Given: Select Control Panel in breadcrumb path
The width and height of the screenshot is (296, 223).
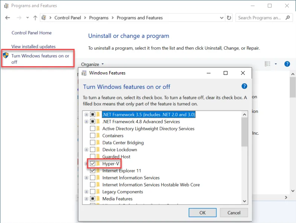Looking at the screenshot, I should (67, 18).
